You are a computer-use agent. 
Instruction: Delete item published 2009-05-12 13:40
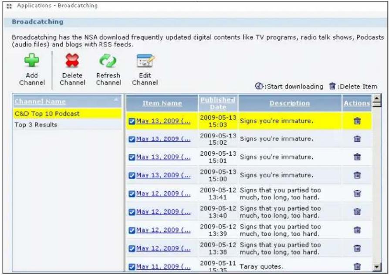click(357, 212)
